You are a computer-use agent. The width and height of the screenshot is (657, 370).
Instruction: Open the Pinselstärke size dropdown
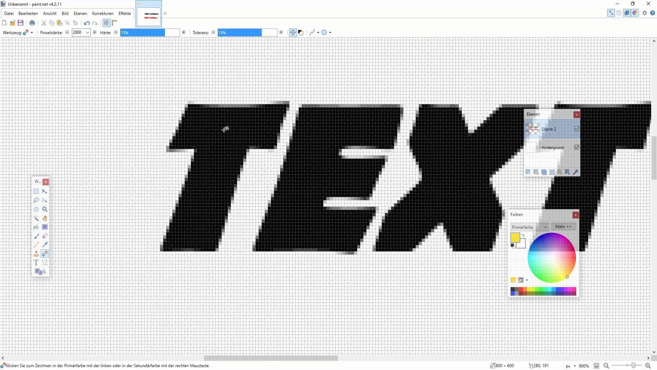point(88,33)
